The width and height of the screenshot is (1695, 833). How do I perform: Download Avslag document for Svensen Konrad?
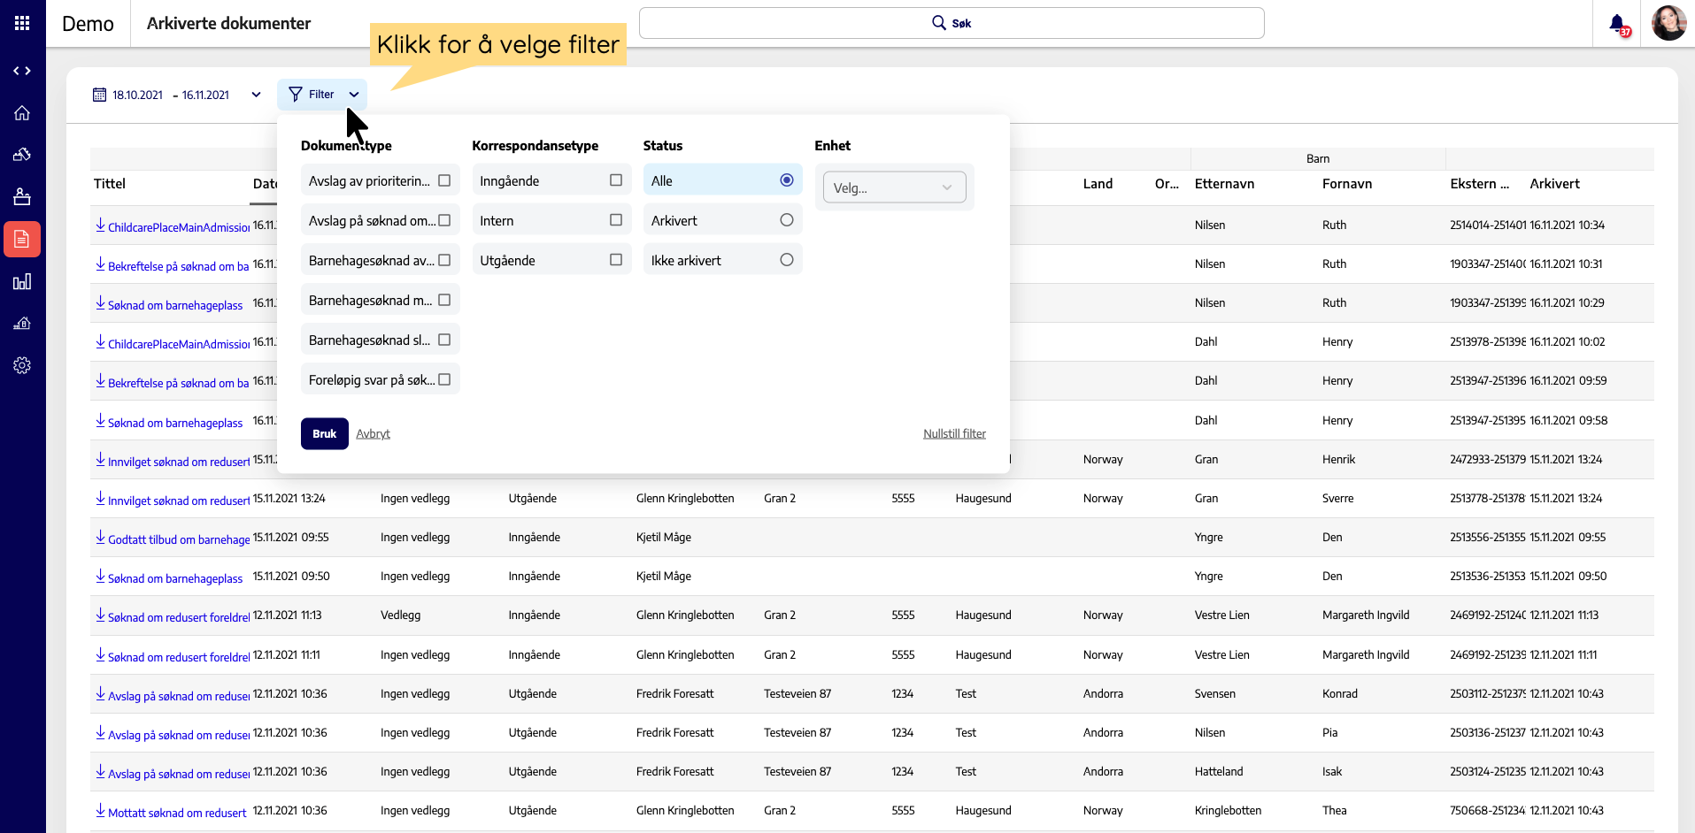pos(100,694)
